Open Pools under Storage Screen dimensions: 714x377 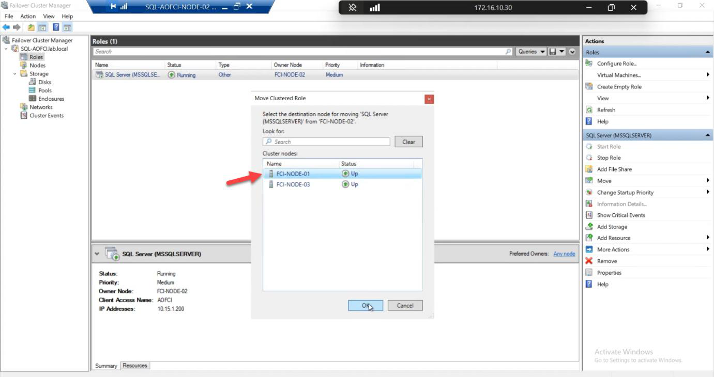coord(44,90)
